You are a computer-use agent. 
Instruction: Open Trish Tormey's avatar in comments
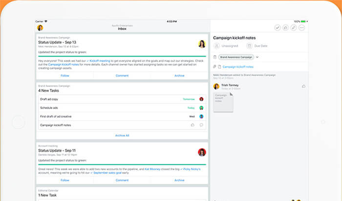(x=216, y=86)
